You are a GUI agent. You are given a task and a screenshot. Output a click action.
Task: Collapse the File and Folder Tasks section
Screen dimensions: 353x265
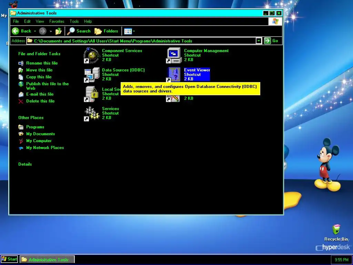[39, 54]
